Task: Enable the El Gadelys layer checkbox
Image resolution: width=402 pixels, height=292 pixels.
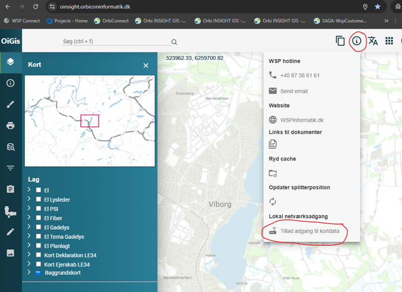Action: point(38,227)
